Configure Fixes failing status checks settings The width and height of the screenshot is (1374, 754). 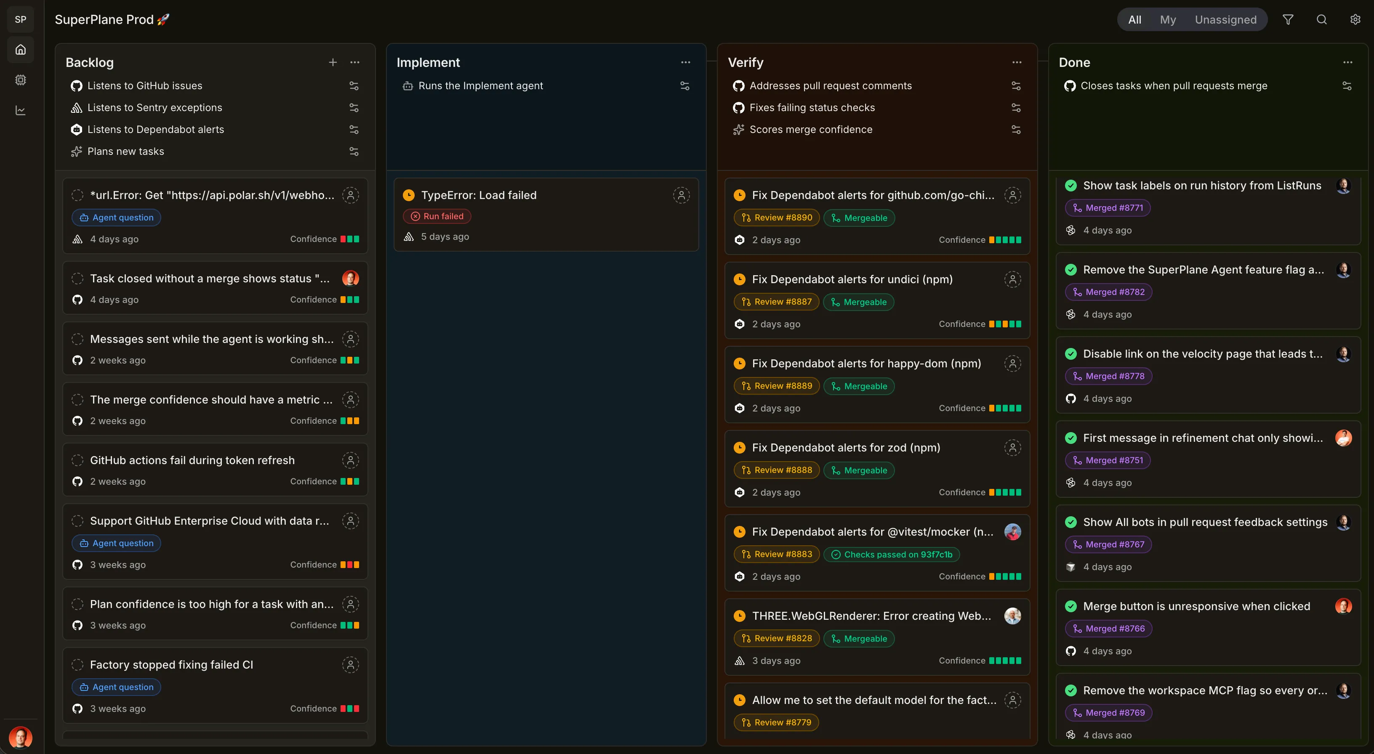click(x=1016, y=108)
